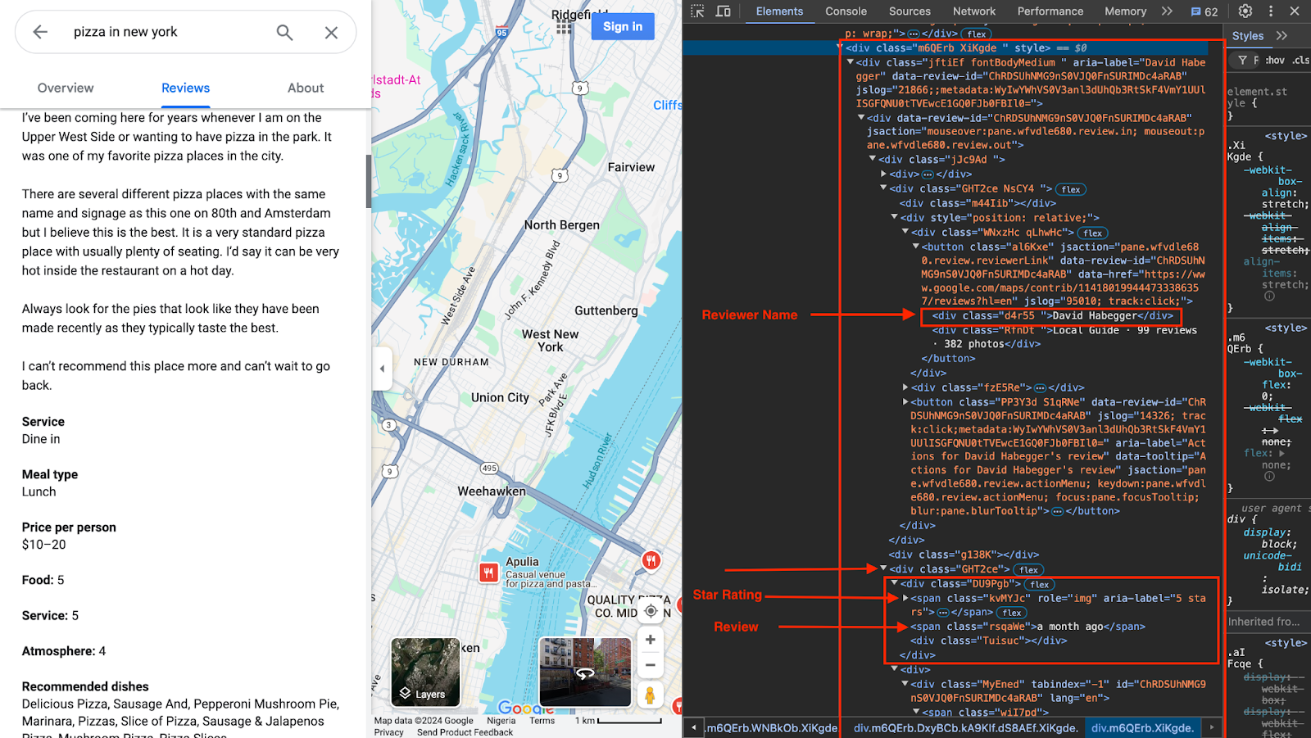
Task: Click the Street View pegman icon
Action: (650, 695)
